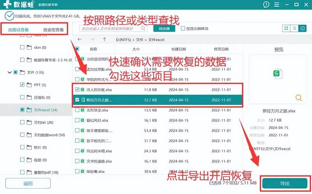Image resolution: width=312 pixels, height=194 pixels.
Task: Click the 筛选器 filter button
Action: click(164, 28)
